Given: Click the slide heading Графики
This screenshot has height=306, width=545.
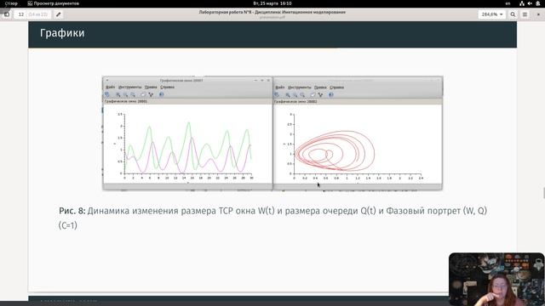Looking at the screenshot, I should (62, 33).
